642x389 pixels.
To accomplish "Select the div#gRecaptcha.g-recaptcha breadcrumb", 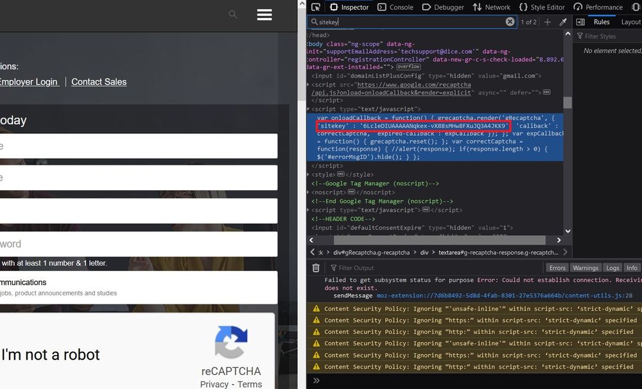I will [371, 252].
